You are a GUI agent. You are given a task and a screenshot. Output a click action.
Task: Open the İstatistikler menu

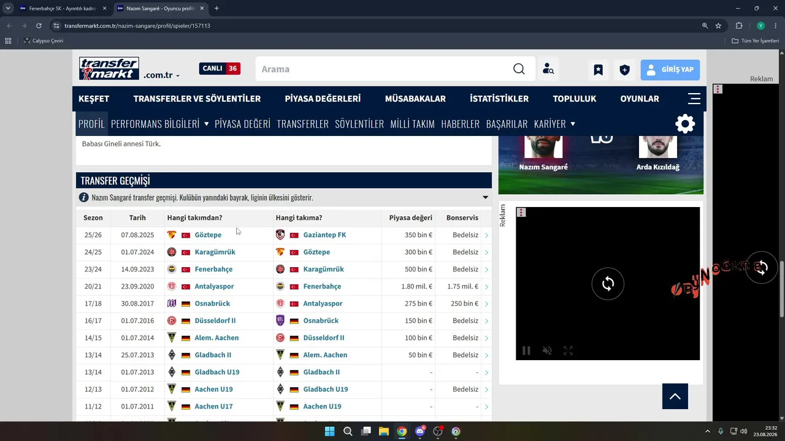[x=499, y=99]
